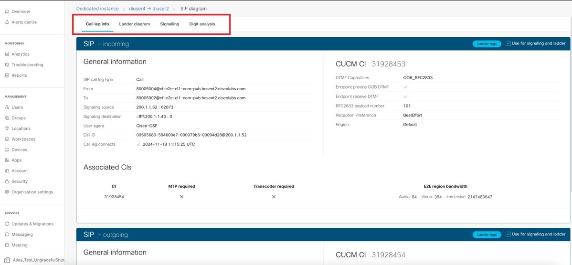The height and width of the screenshot is (265, 572).
Task: Select the Digit analysis tab
Action: (202, 24)
